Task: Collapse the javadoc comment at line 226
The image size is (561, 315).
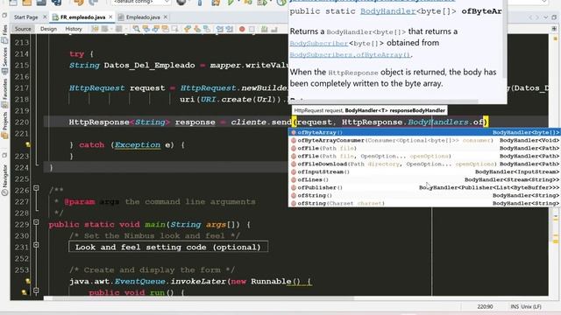Action: [36, 187]
